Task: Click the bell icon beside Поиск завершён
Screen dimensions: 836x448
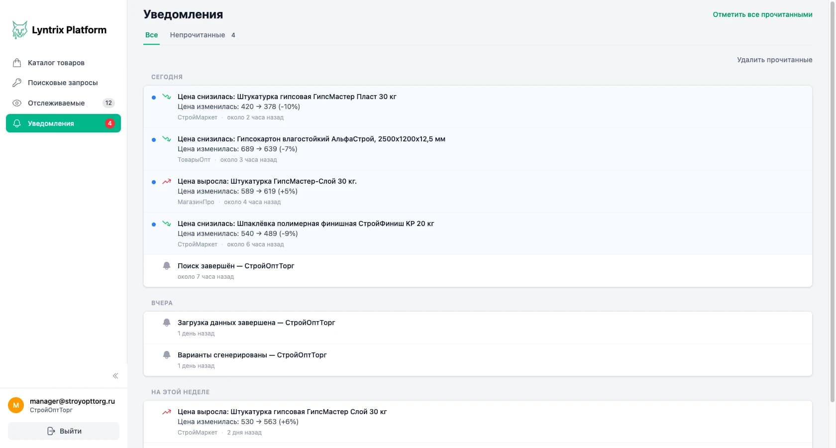Action: pos(167,266)
